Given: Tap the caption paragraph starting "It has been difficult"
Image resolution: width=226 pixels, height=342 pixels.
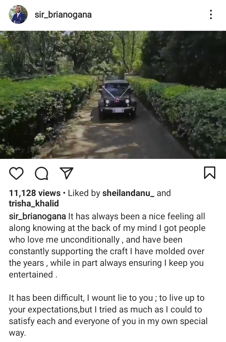Looking at the screenshot, I should coord(108,315).
